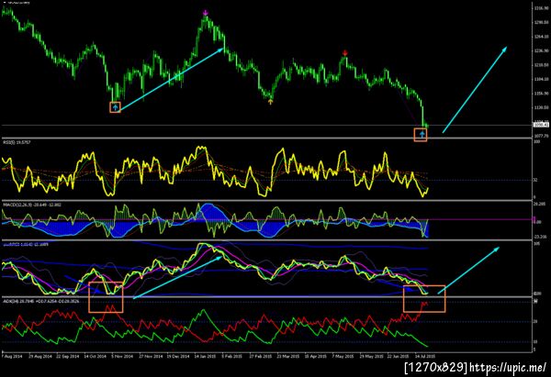Click the red down arrow above the May 2015 high
This screenshot has height=377, width=551.
344,53
